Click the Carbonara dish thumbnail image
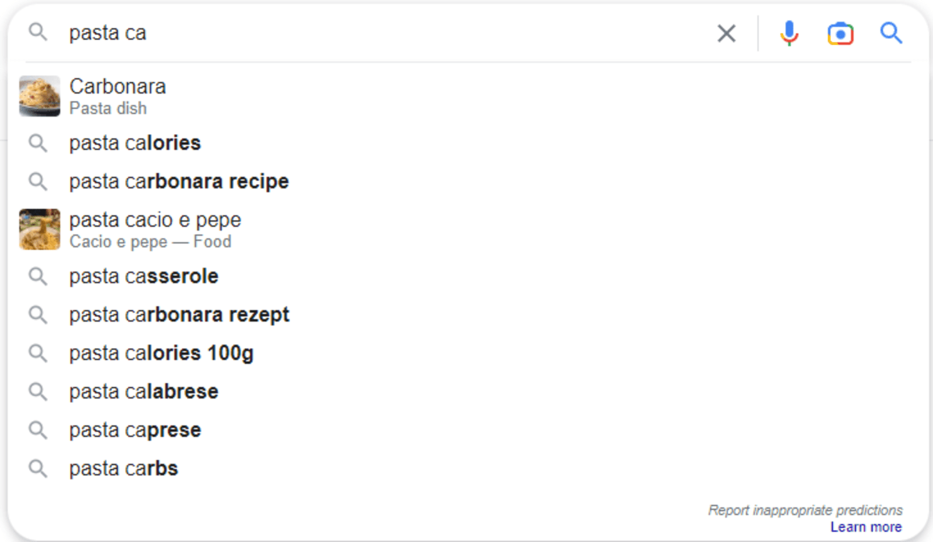Image resolution: width=933 pixels, height=542 pixels. 39,96
